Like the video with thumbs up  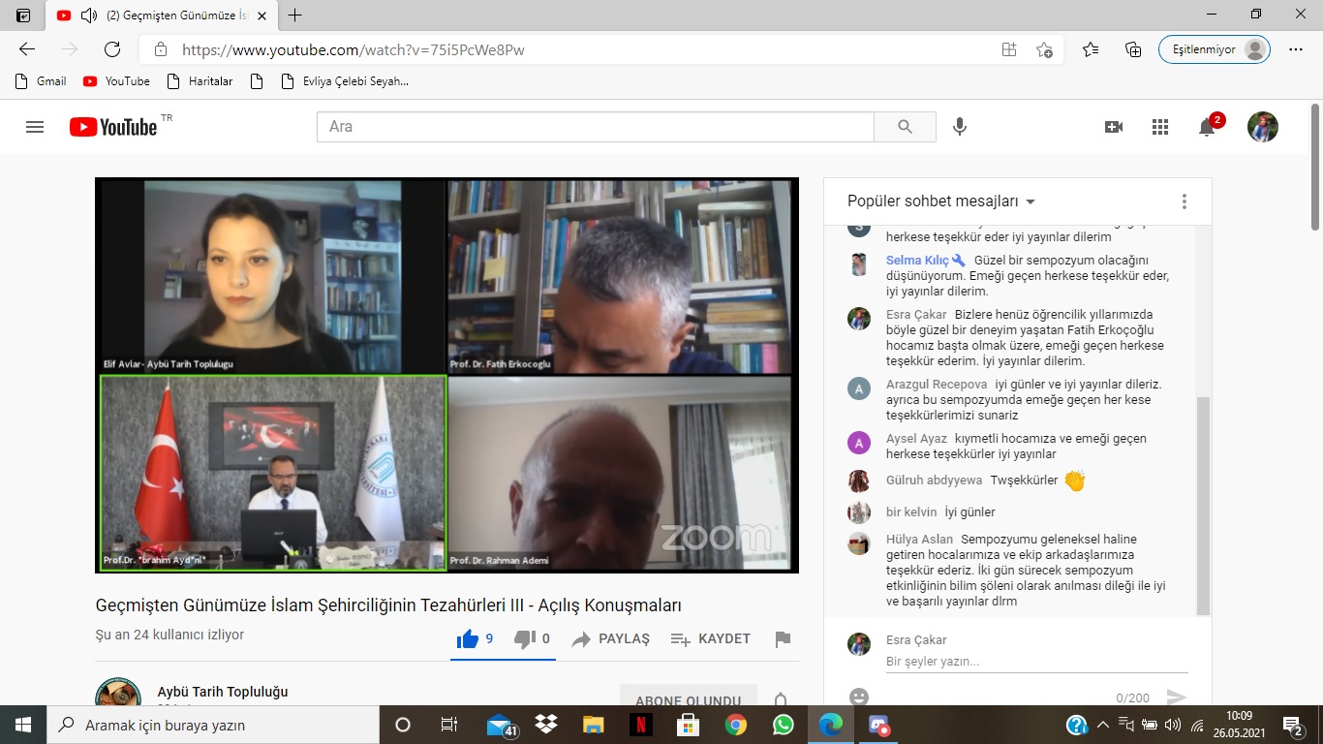tap(469, 639)
